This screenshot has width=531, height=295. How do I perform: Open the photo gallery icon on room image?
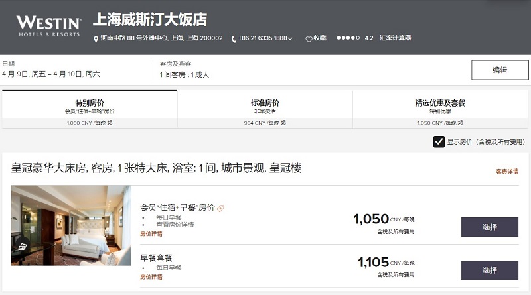22,247
